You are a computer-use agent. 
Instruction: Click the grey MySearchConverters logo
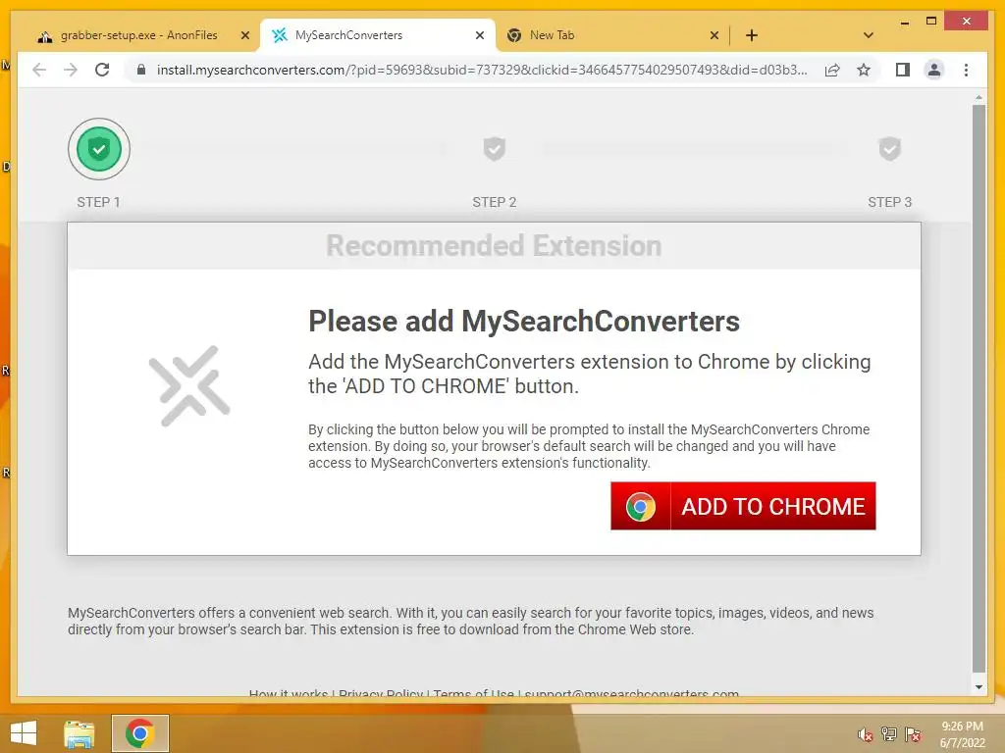[189, 385]
